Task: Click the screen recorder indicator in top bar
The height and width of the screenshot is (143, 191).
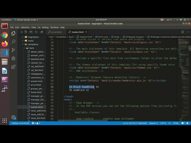Action: click(162, 20)
